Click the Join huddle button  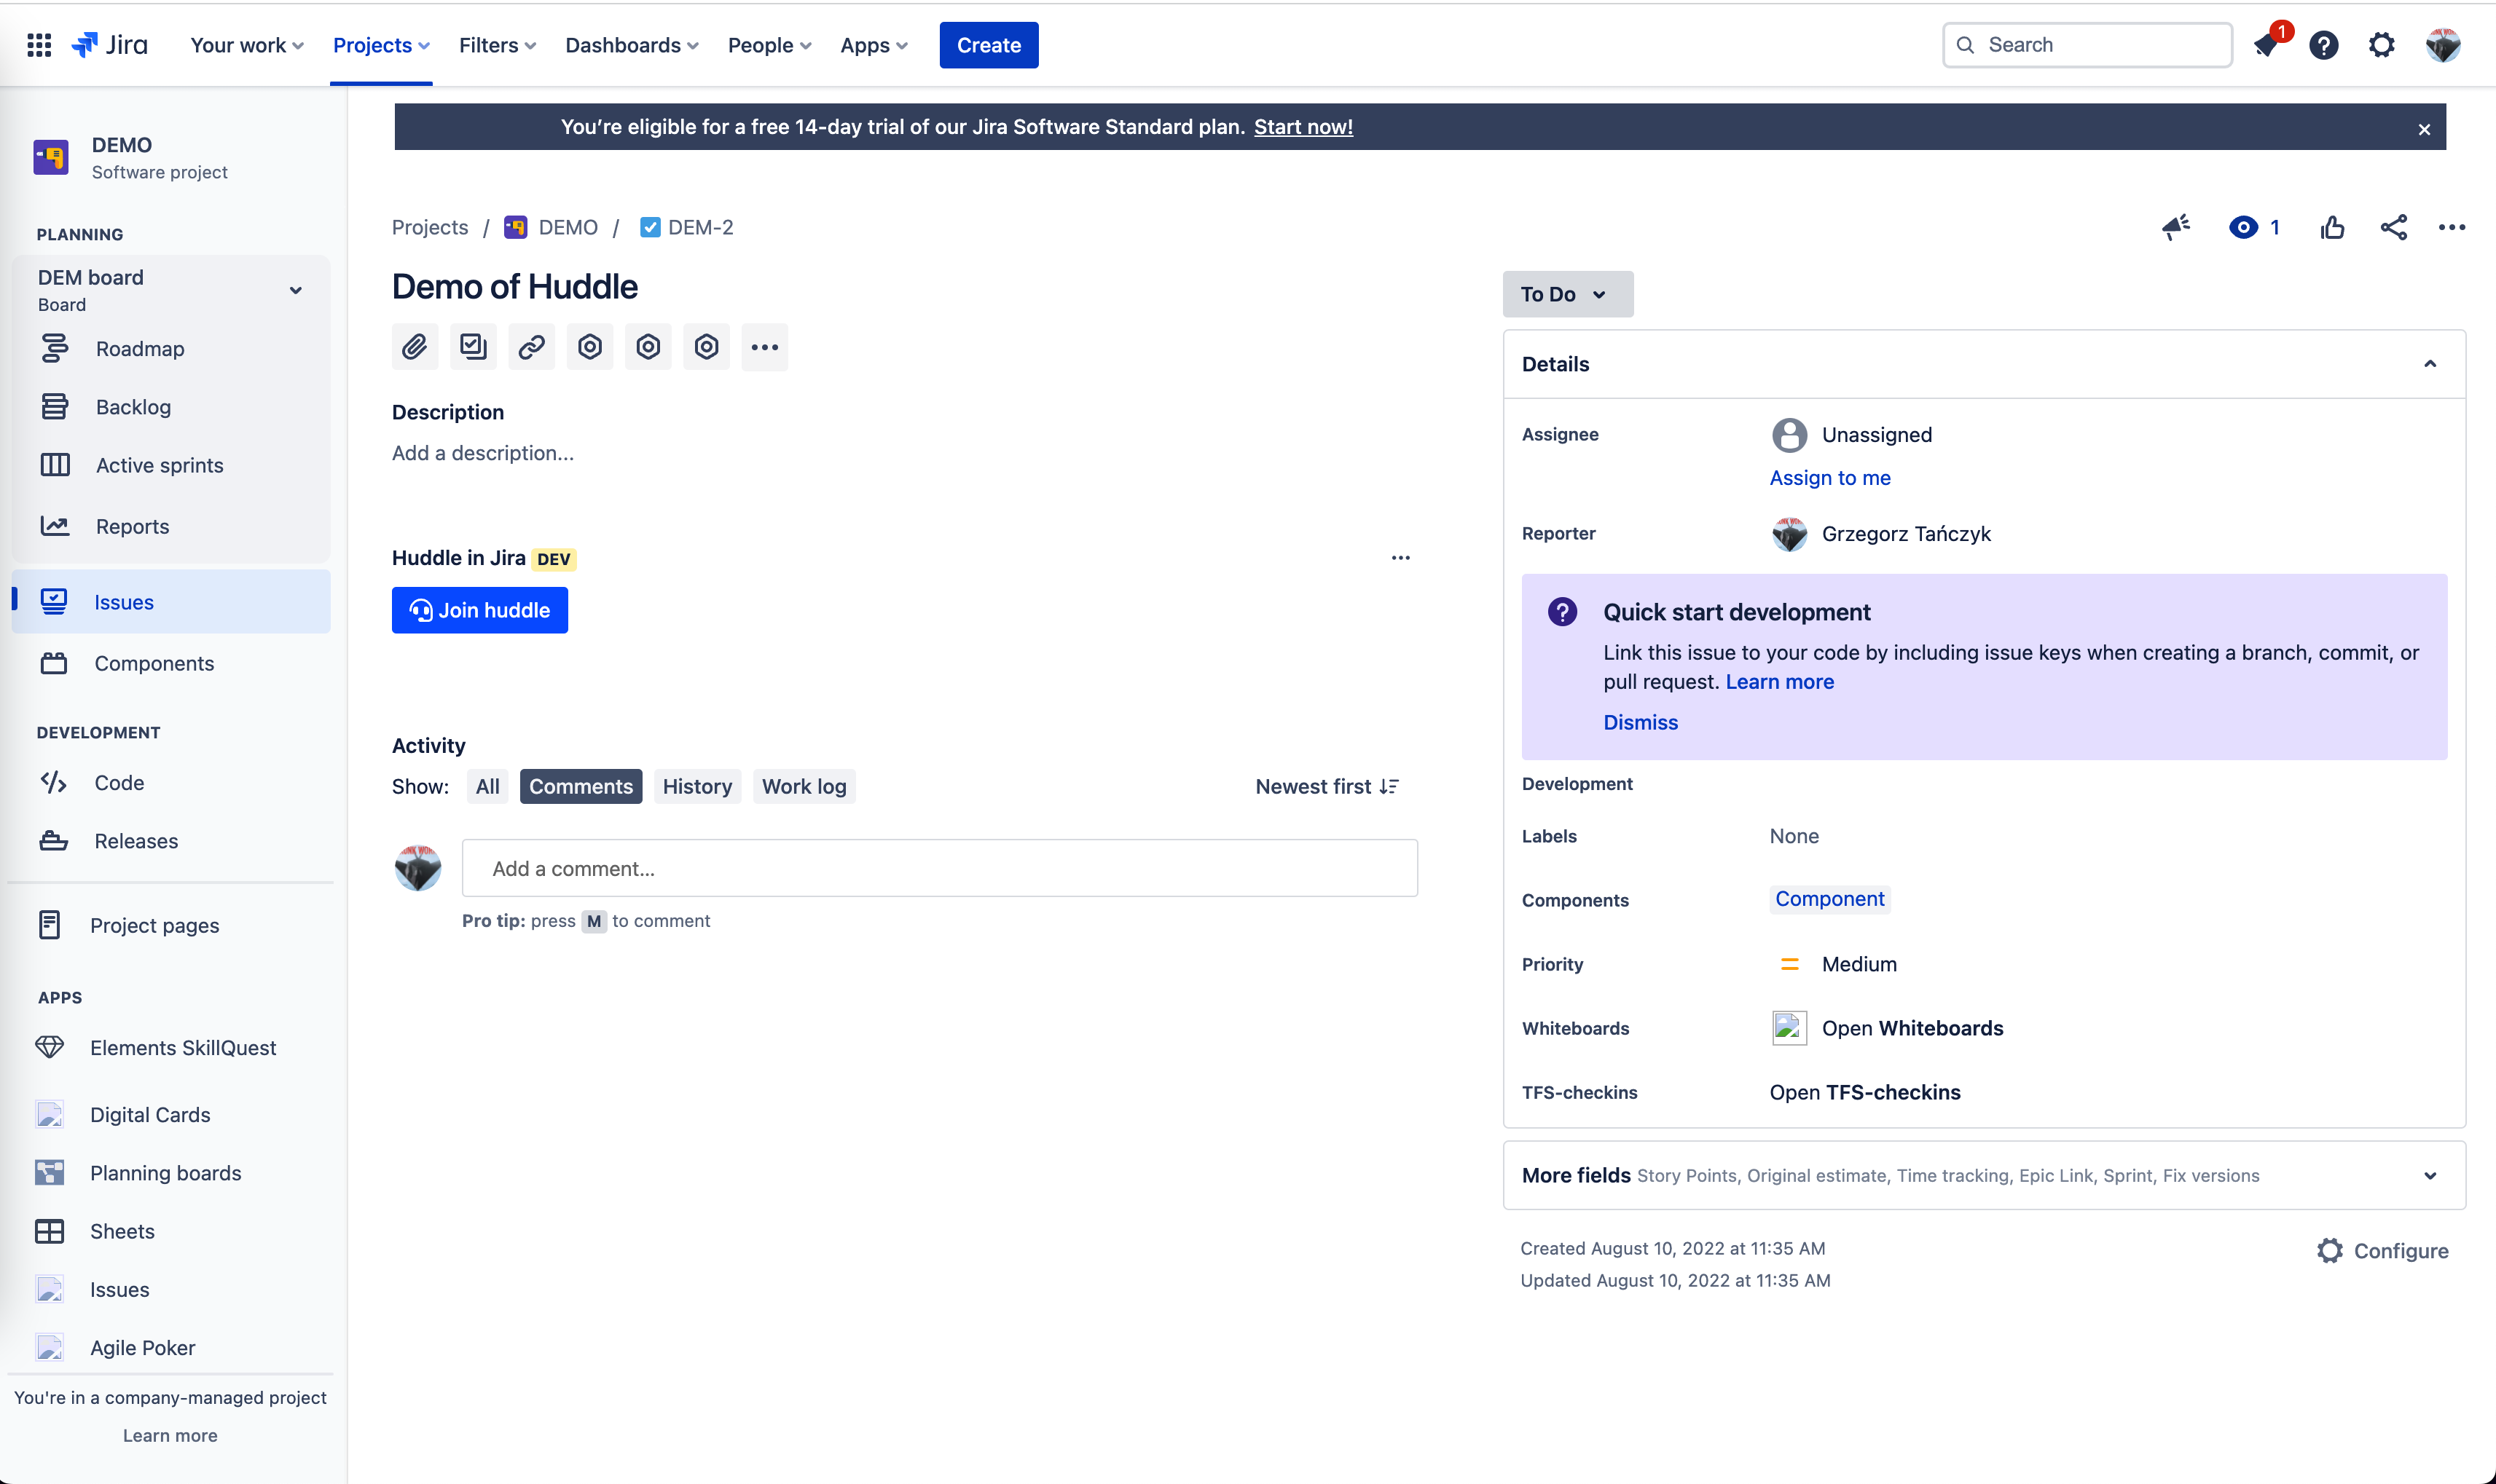point(479,610)
